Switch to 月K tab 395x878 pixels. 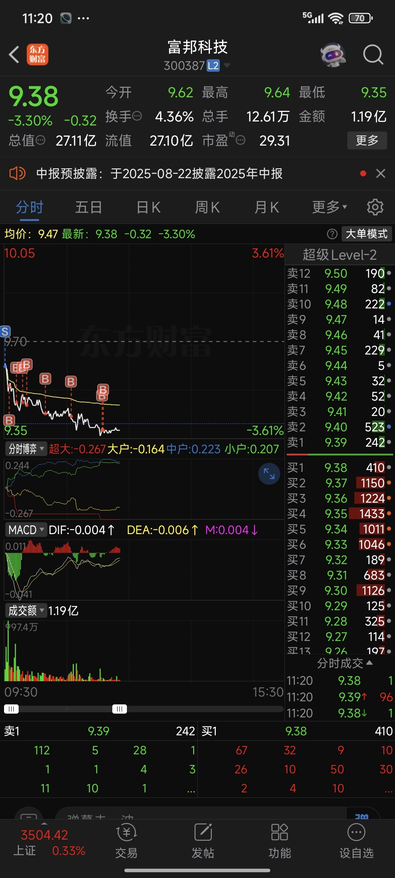[267, 207]
